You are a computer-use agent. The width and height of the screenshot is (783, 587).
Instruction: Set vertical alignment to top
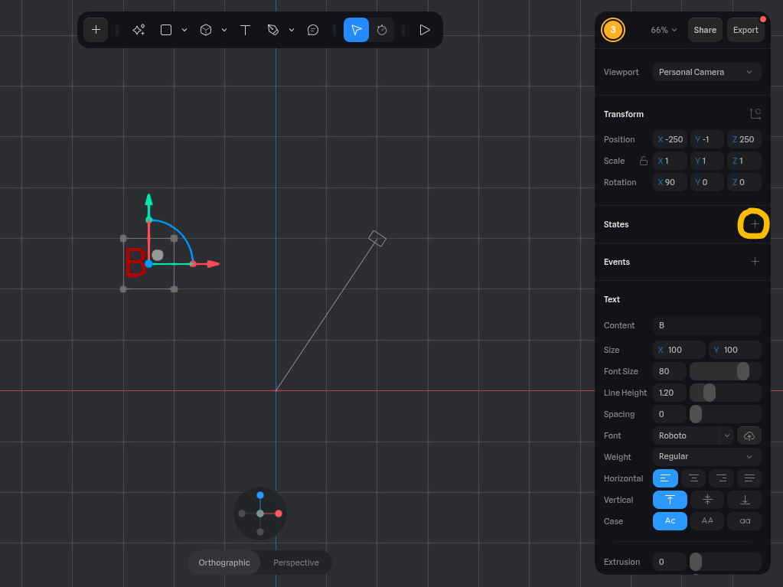tap(670, 500)
